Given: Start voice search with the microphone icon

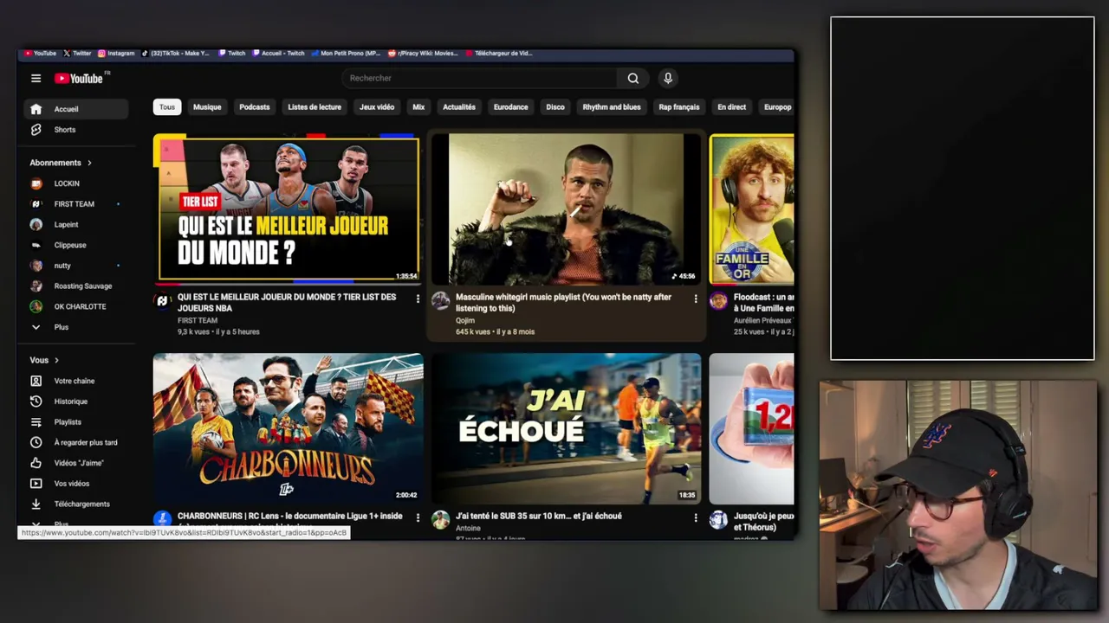Looking at the screenshot, I should (x=668, y=78).
